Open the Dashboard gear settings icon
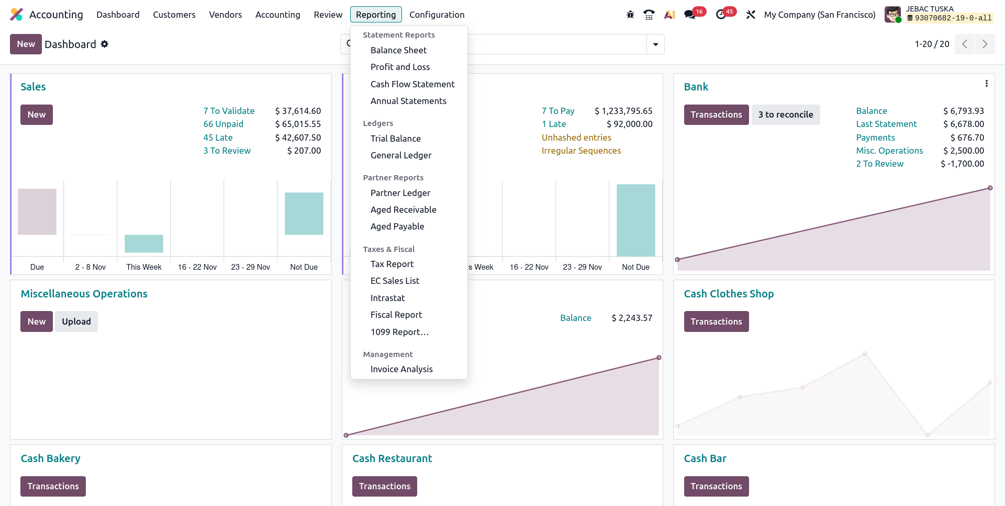Viewport: 1005px width, 506px height. click(x=105, y=44)
